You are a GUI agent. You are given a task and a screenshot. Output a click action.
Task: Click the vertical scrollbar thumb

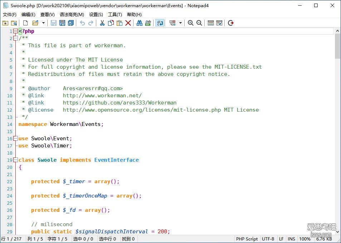[x=337, y=47]
